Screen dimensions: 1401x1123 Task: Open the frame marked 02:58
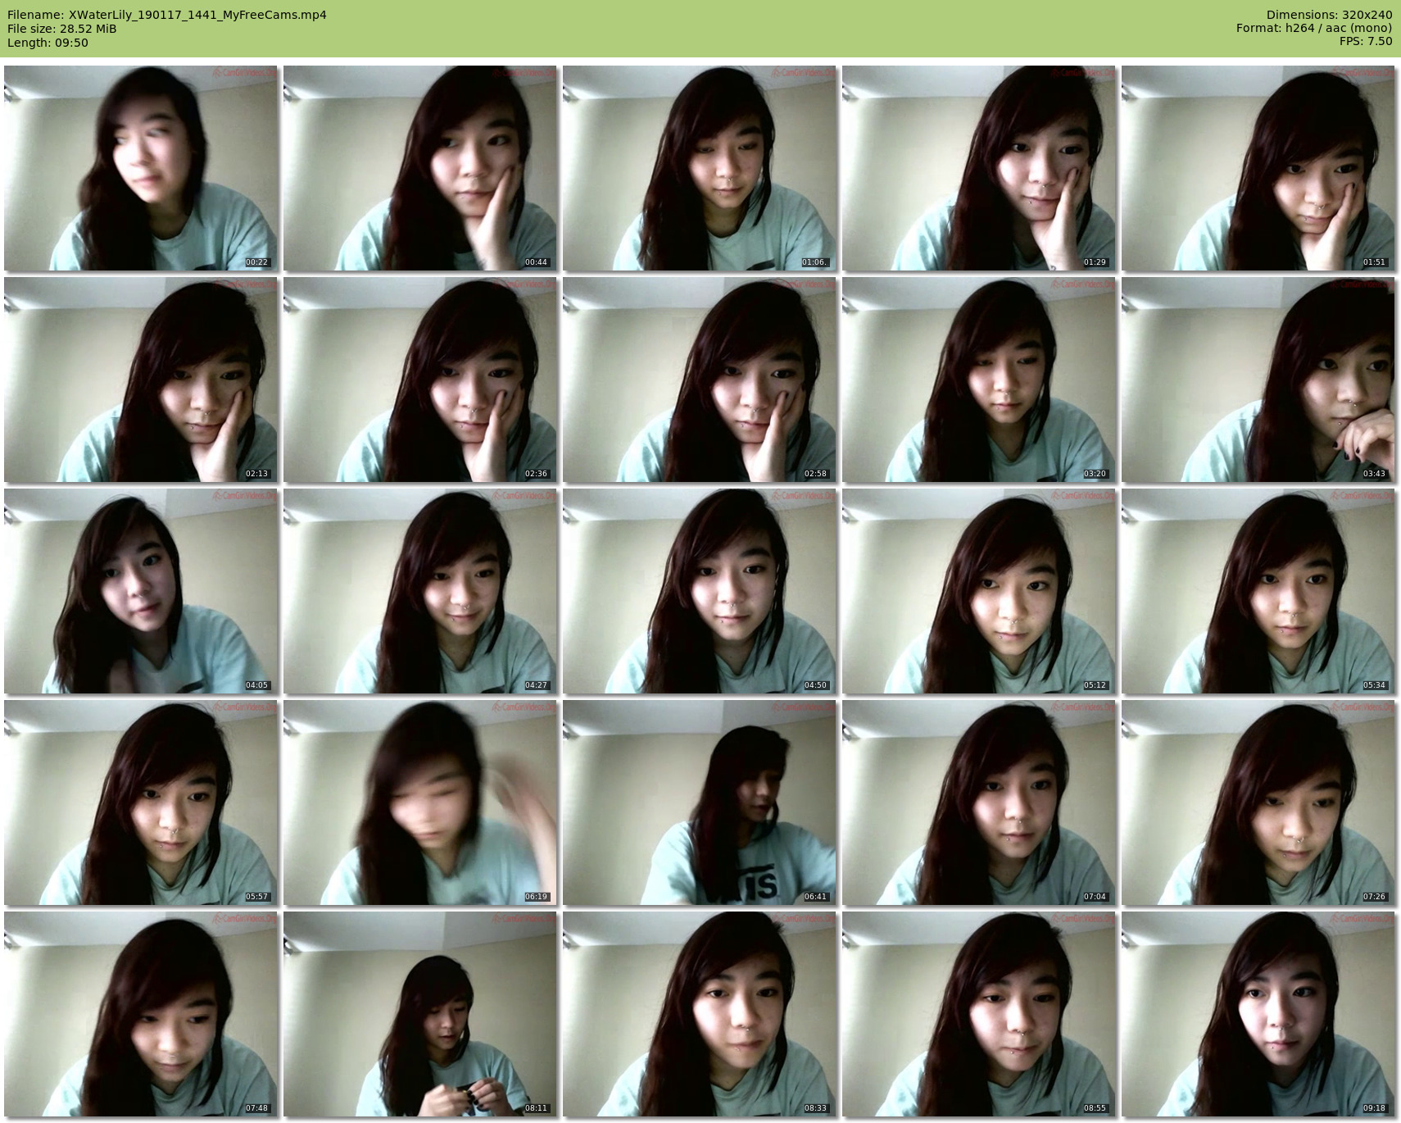[x=700, y=380]
